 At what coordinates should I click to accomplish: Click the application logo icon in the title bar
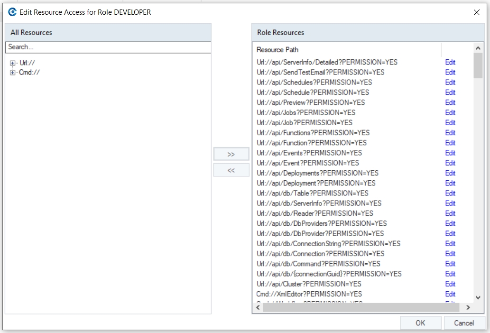[x=12, y=12]
